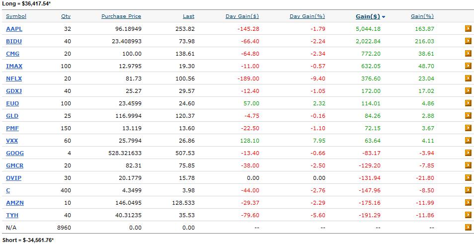Open the action arrow icon for C
The image size is (474, 244).
click(x=468, y=190)
